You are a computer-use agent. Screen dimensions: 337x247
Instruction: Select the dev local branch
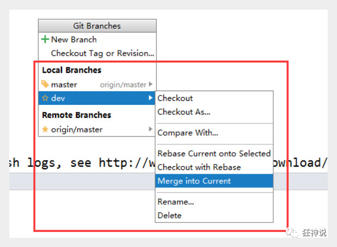[x=97, y=98]
